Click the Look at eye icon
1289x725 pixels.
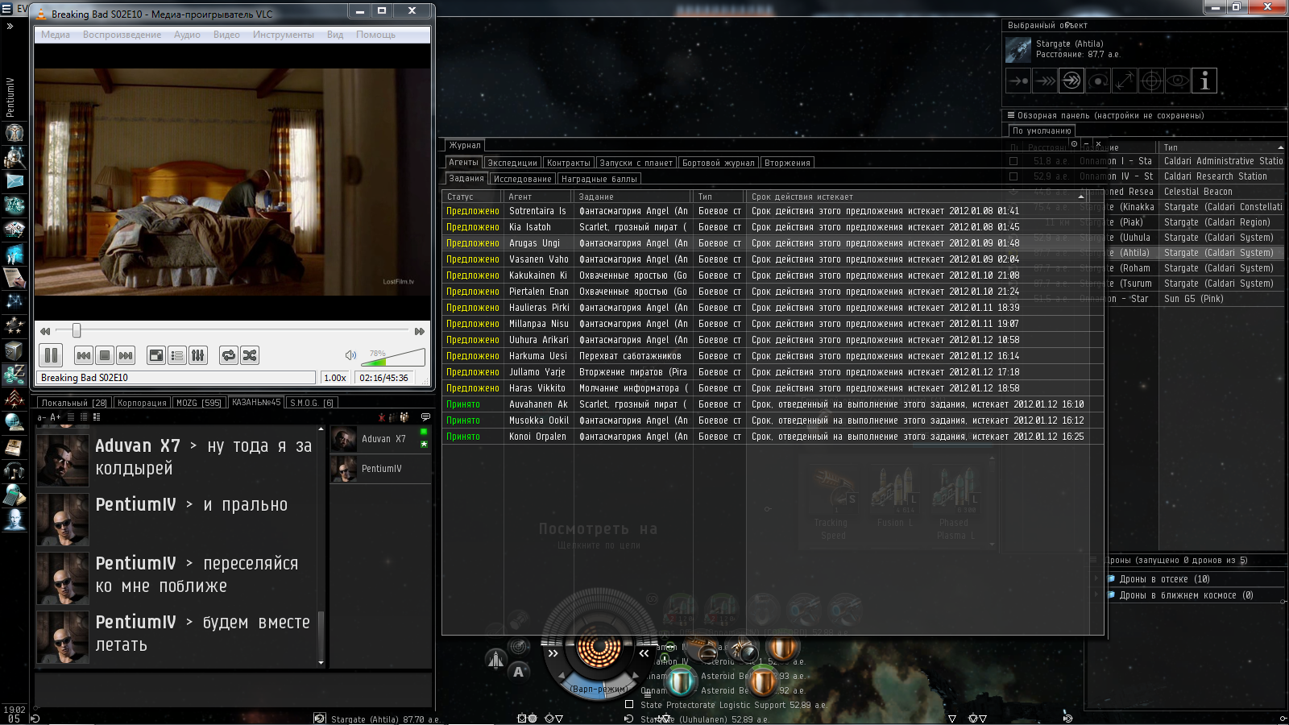coord(1178,81)
